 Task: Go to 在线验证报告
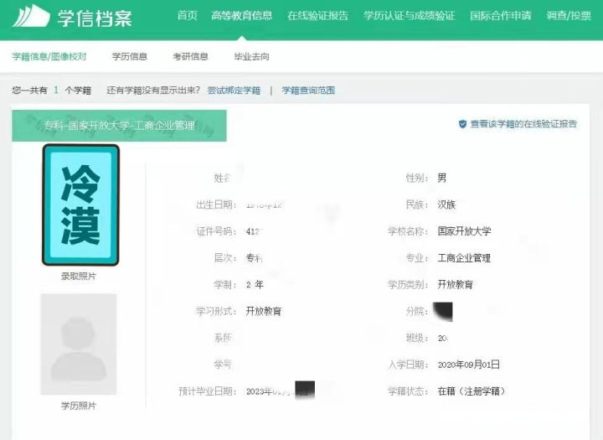coord(317,15)
